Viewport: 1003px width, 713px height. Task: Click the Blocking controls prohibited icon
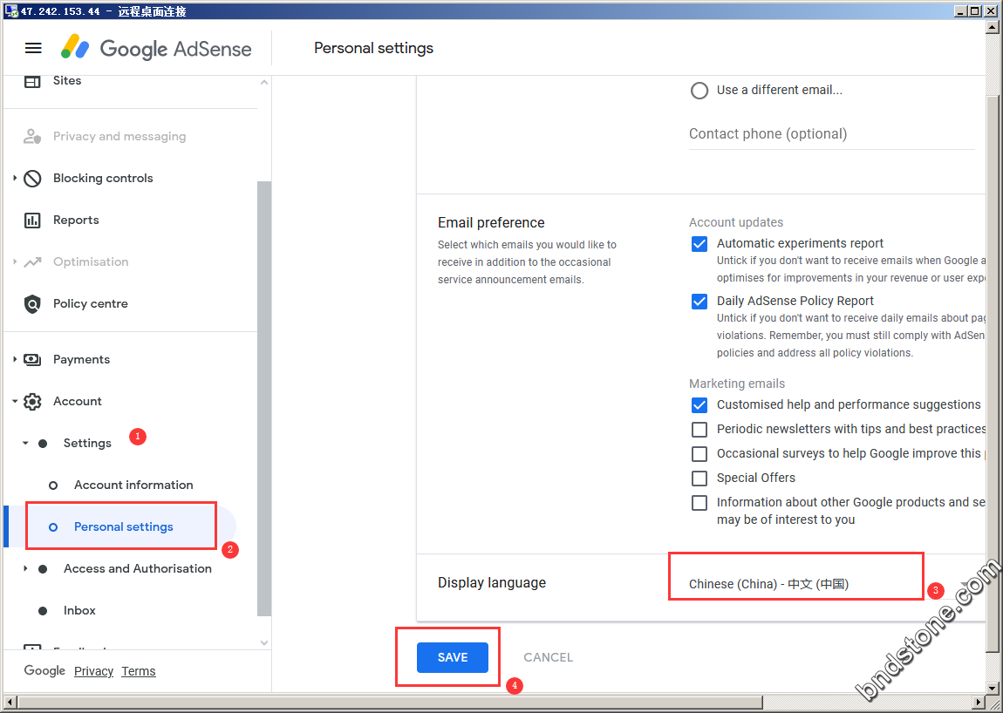tap(32, 179)
